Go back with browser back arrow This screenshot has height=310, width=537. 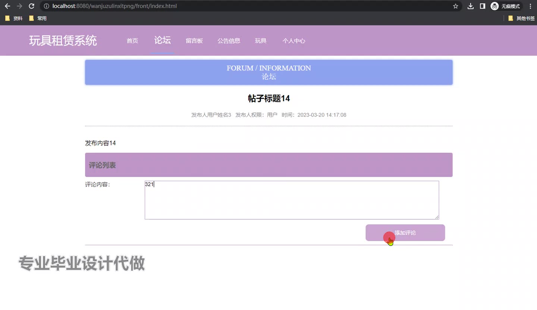pos(7,6)
